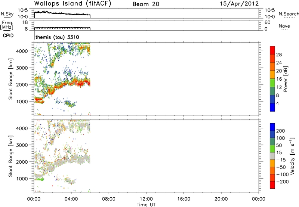Screen dimensions: 299x207
Task: Click the "3000" tick on power panel
Action: tap(22, 68)
